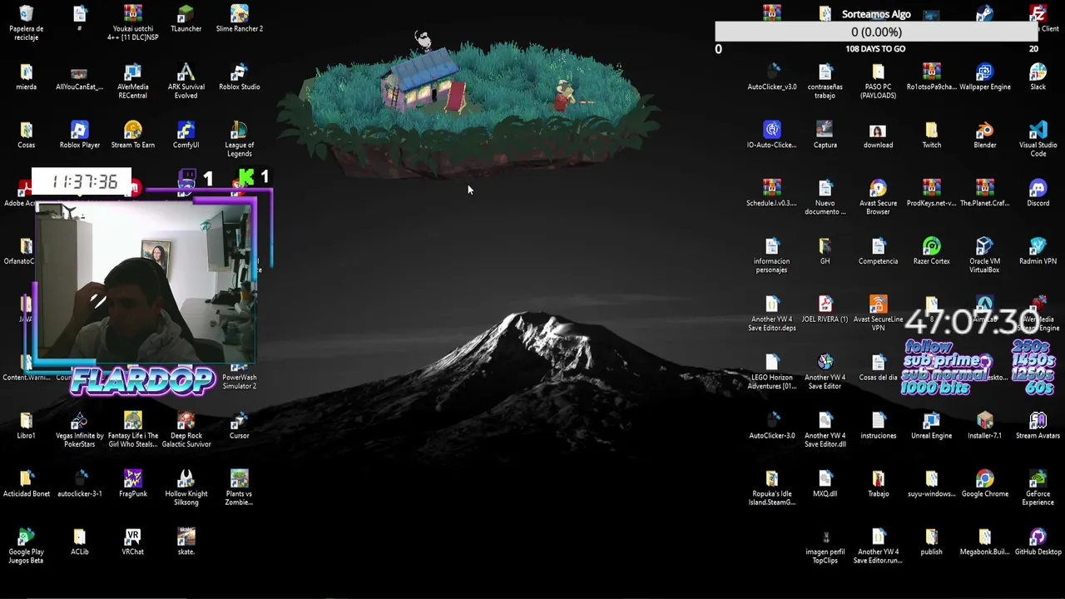Open the instrucciones text file
Screen dimensions: 1065x599
click(878, 422)
